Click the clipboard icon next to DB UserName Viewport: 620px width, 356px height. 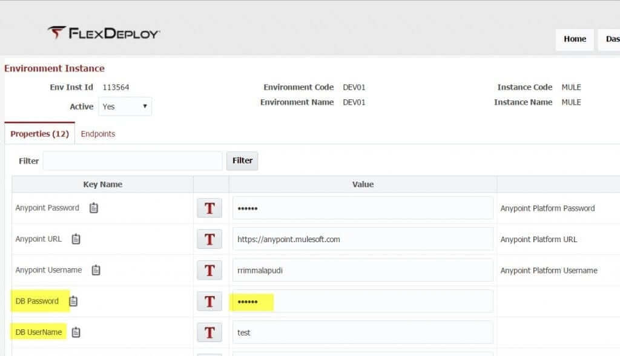click(76, 332)
